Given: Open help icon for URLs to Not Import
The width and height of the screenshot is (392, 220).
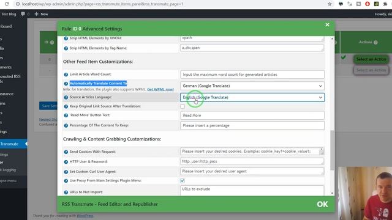Looking at the screenshot, I should coord(66,192).
